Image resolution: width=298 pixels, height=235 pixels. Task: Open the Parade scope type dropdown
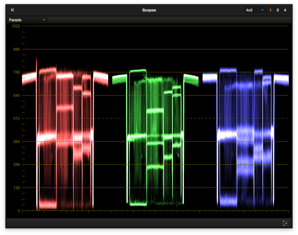[27, 20]
